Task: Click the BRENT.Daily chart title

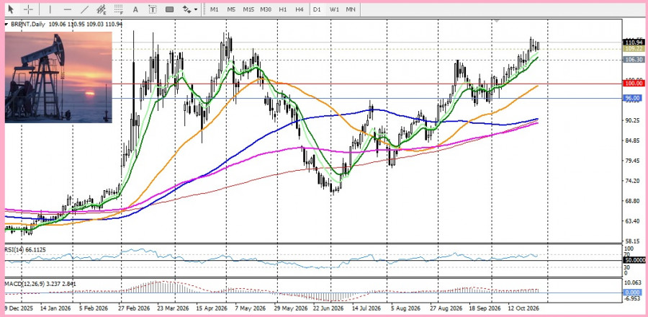Action: (27, 24)
